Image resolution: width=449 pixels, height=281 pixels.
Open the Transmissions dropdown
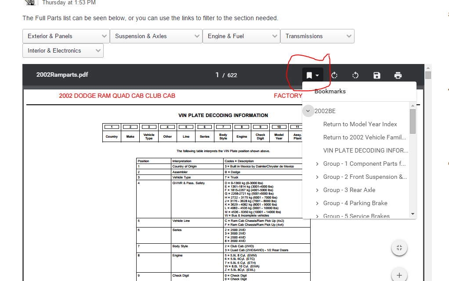click(317, 36)
